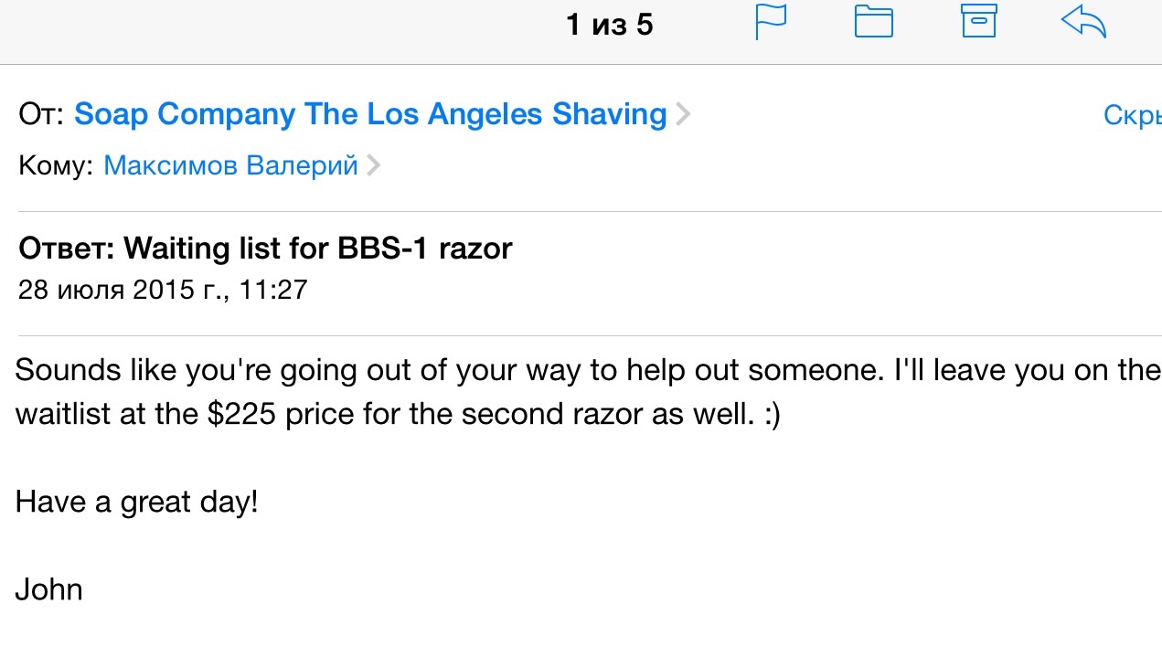Expand the chevron beside Максимов Валерий
The height and width of the screenshot is (646, 1162).
click(373, 166)
